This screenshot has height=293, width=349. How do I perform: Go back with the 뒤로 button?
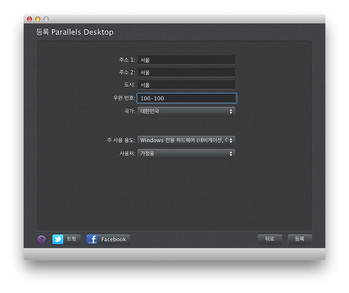click(x=270, y=239)
